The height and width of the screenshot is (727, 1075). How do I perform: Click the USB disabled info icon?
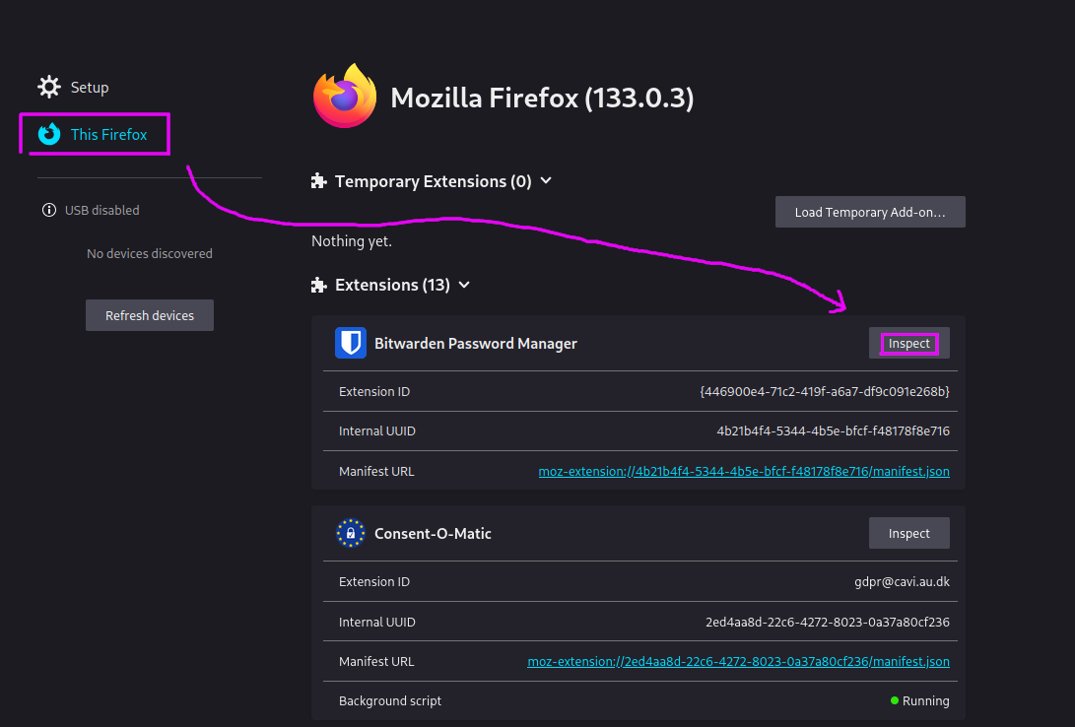click(x=49, y=210)
